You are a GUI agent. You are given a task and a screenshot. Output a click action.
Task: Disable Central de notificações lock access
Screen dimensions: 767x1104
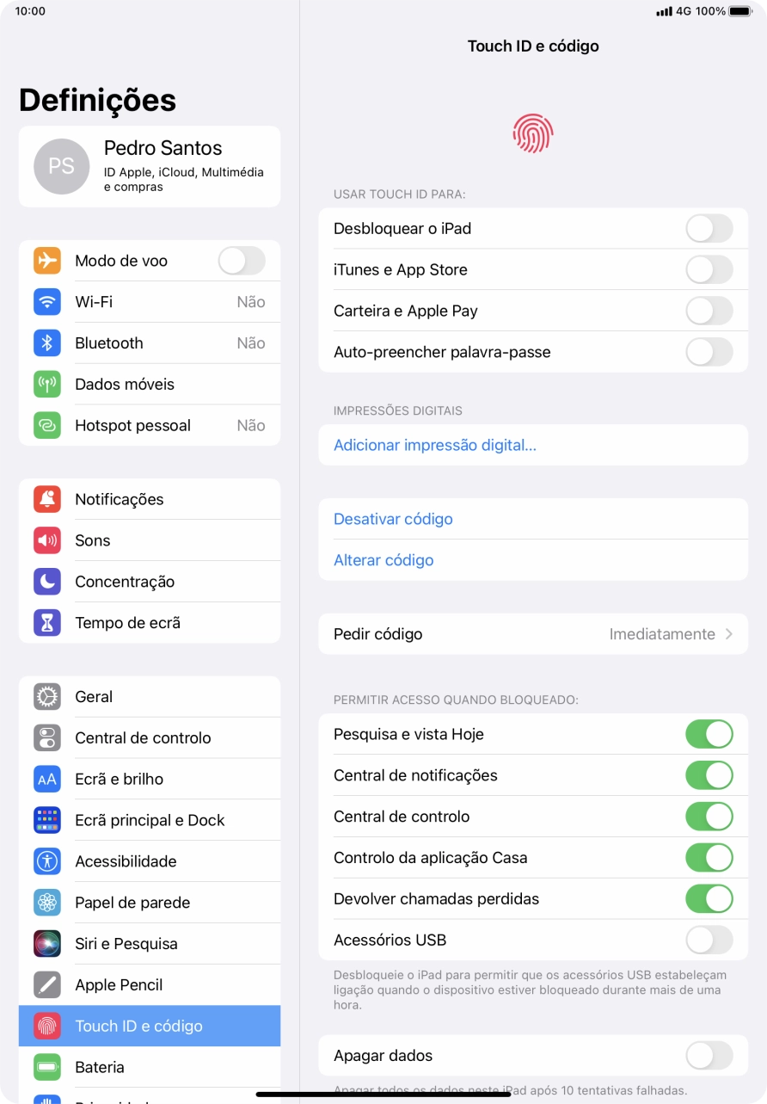(x=709, y=775)
